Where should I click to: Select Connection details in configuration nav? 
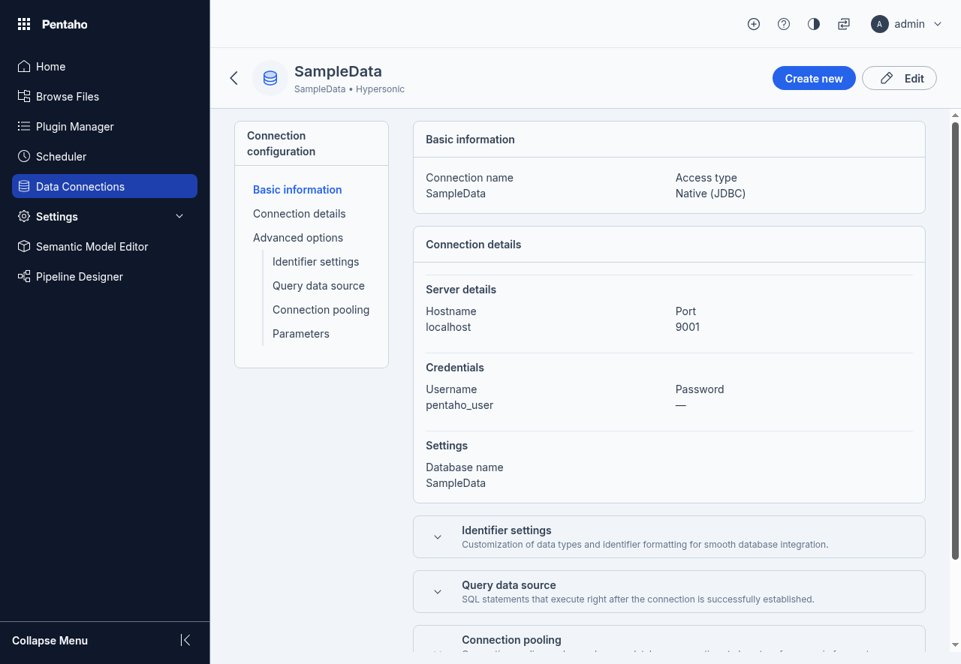pyautogui.click(x=299, y=214)
